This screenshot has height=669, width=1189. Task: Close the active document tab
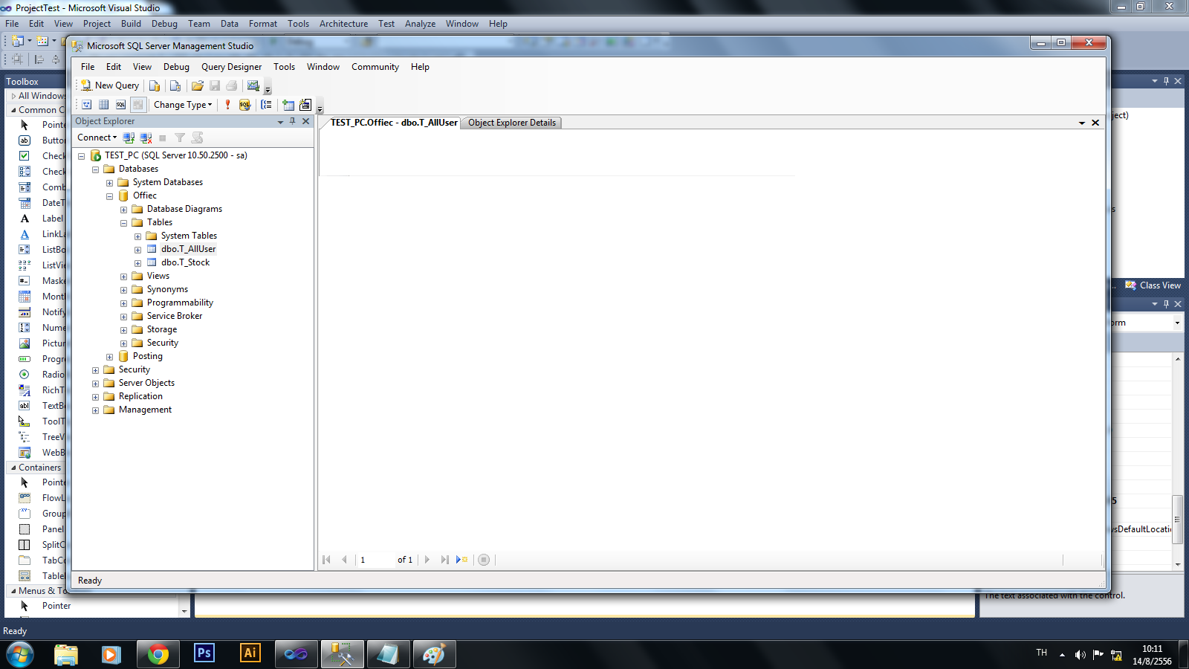pos(1095,123)
